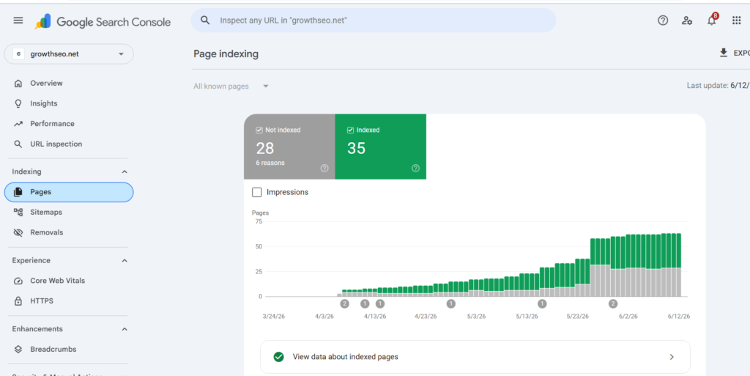Open Sitemaps in sidebar

click(x=69, y=212)
